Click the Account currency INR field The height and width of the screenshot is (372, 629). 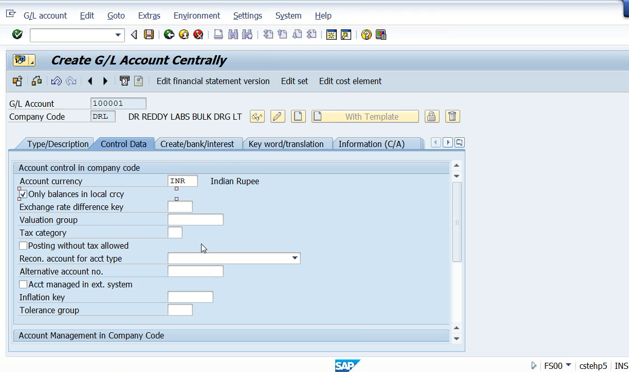tap(183, 181)
